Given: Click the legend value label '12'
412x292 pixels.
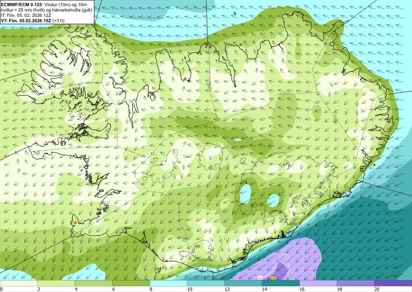Looking at the screenshot, I should click(x=227, y=290).
